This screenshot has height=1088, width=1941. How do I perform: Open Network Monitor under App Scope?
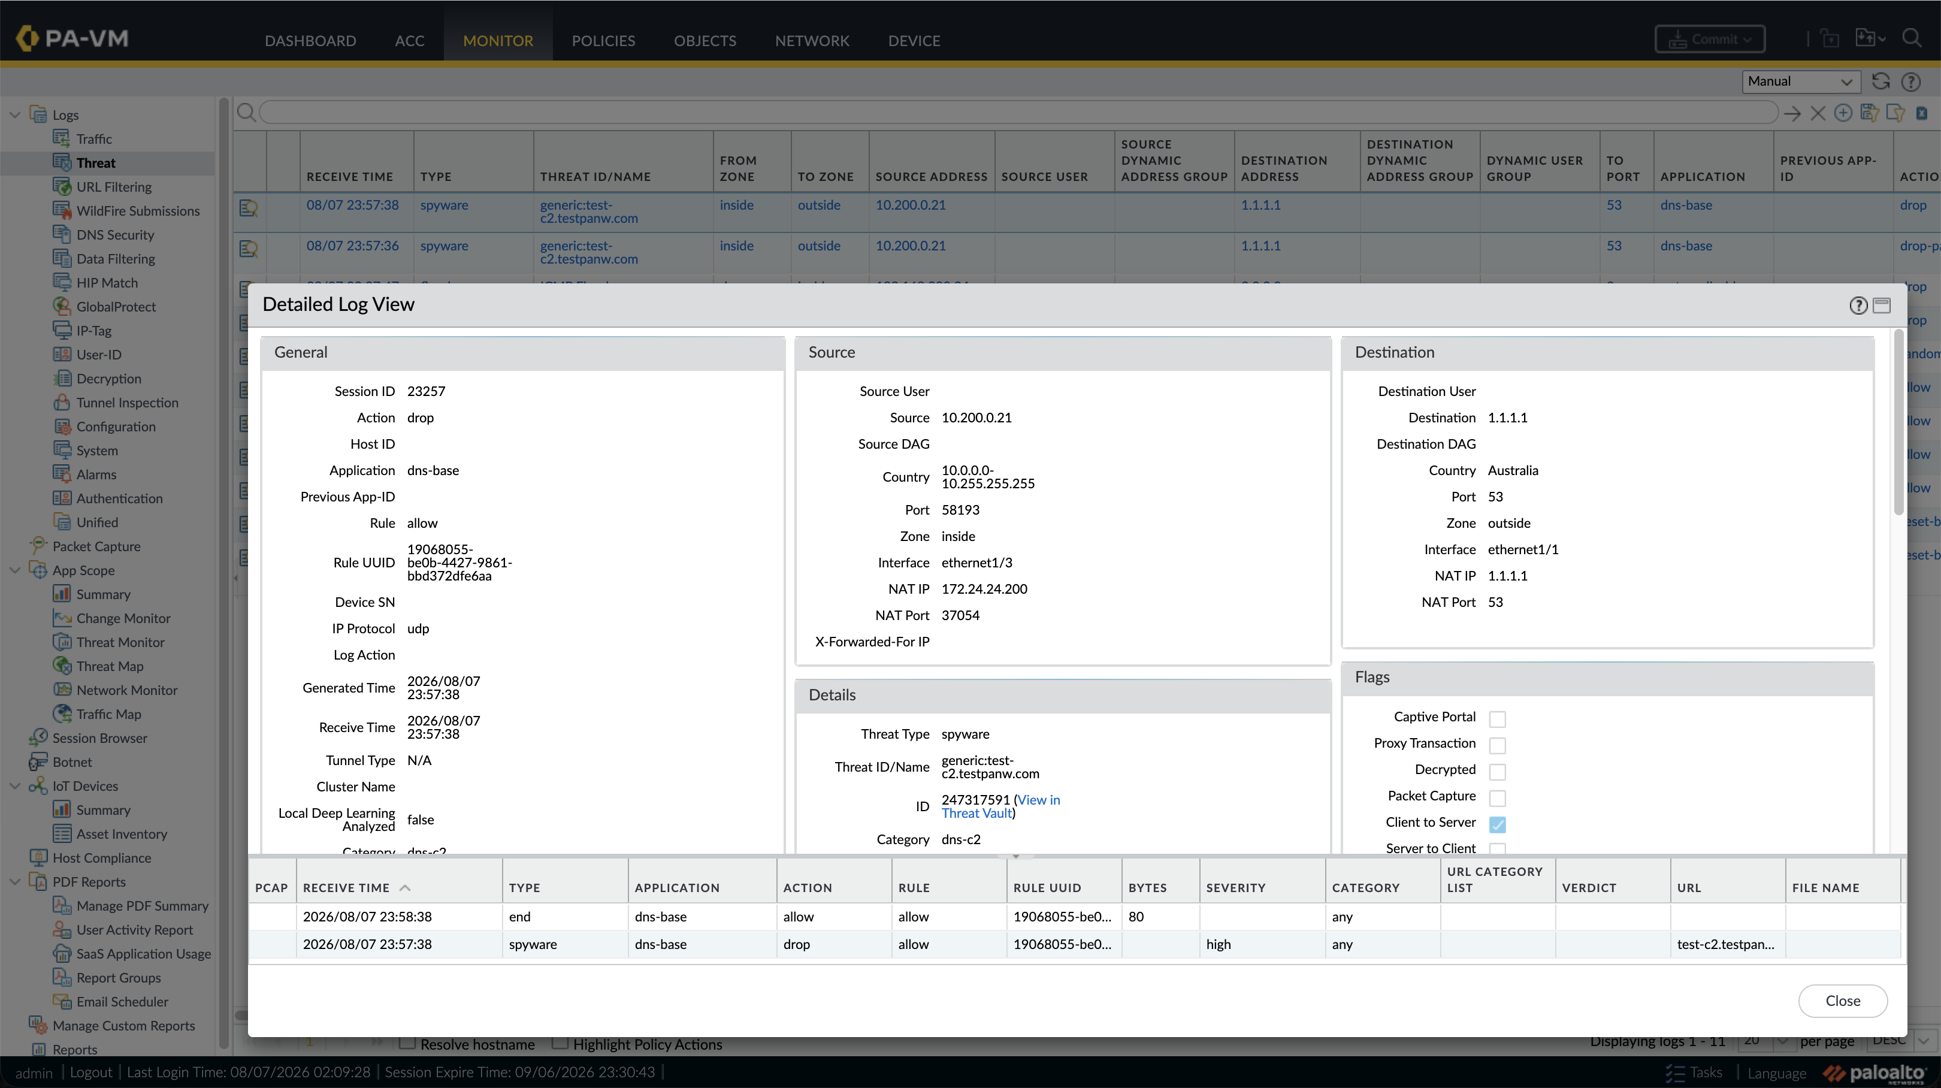pyautogui.click(x=126, y=690)
